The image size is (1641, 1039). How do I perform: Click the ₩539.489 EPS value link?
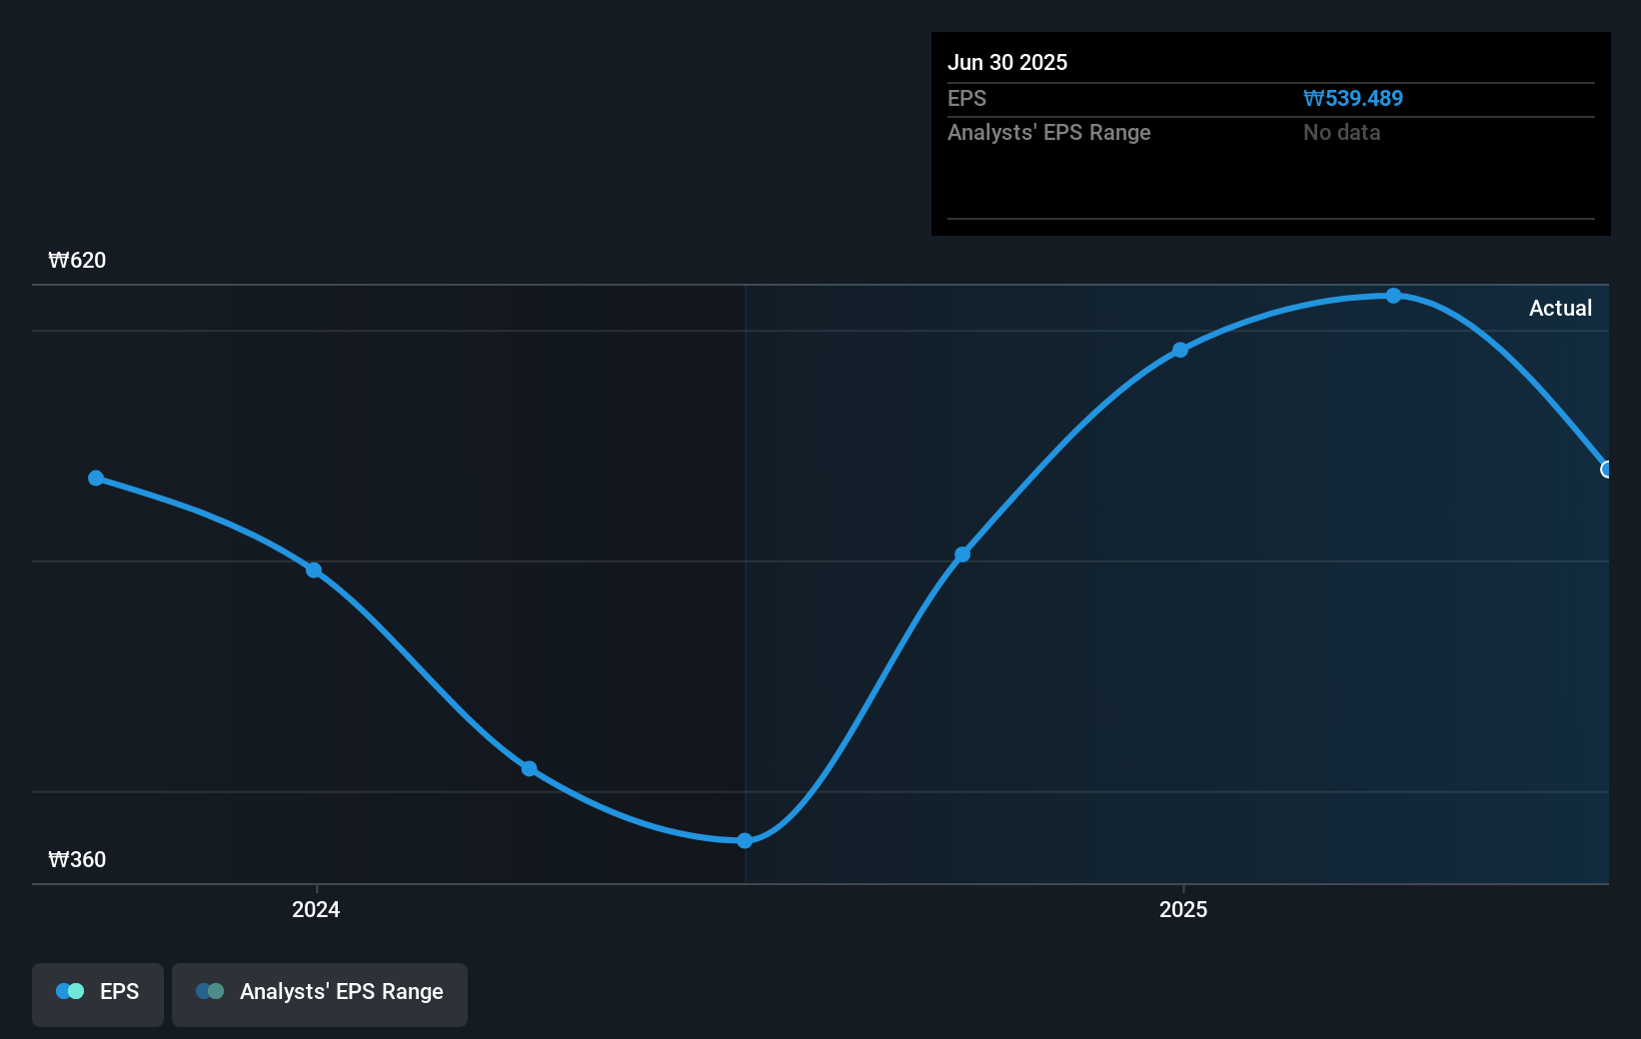click(1354, 98)
